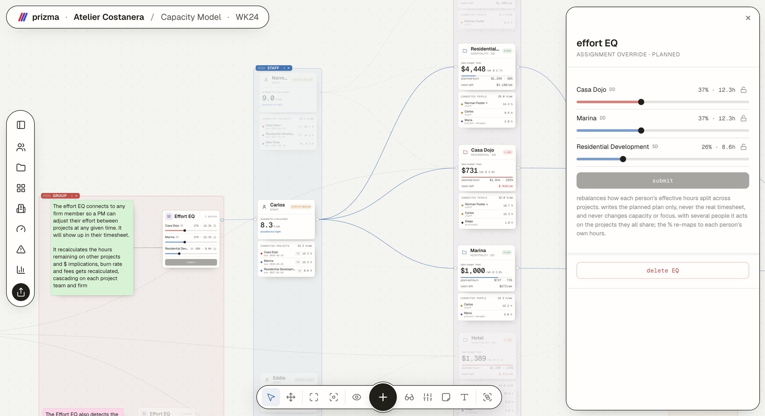Screen dimensions: 765x416
Task: Click the $4,448 labor budget value
Action: [x=473, y=69]
